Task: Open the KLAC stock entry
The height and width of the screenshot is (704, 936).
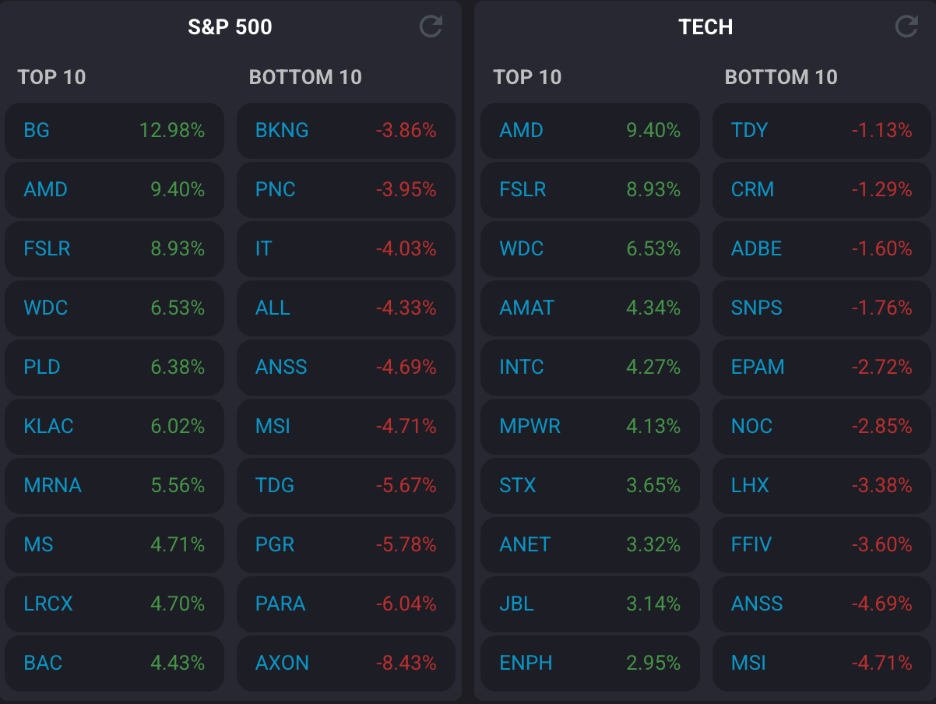Action: tap(114, 426)
